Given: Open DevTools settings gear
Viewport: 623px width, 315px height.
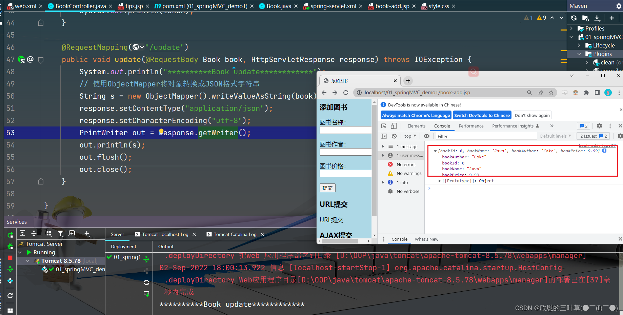Looking at the screenshot, I should pos(599,126).
